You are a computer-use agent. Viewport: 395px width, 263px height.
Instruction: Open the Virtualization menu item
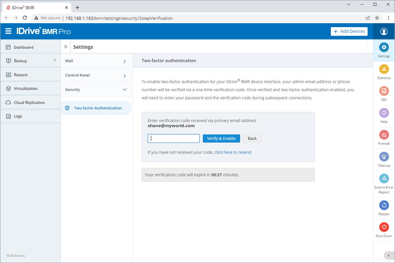[x=30, y=89]
